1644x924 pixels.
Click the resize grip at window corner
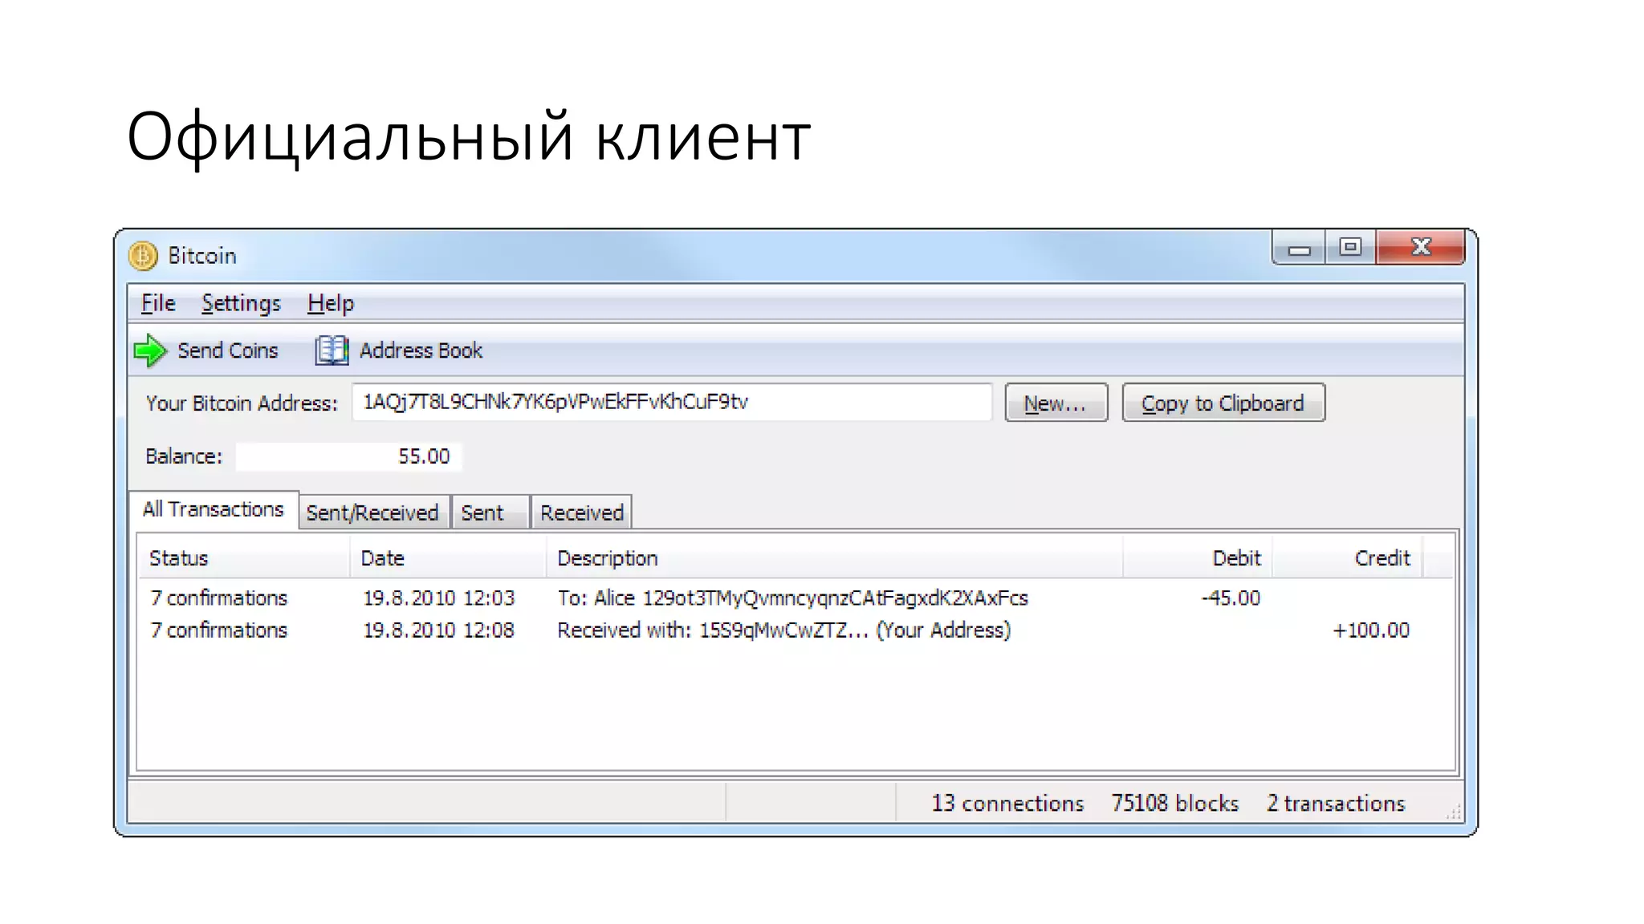[1453, 813]
